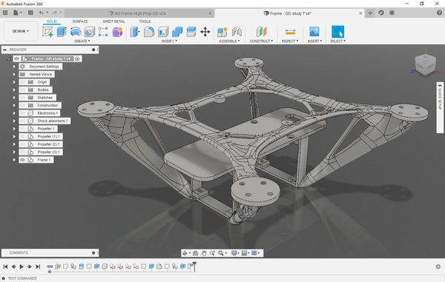The height and width of the screenshot is (282, 445).
Task: Show the Shock absorbers:1 component
Action: tap(23, 121)
